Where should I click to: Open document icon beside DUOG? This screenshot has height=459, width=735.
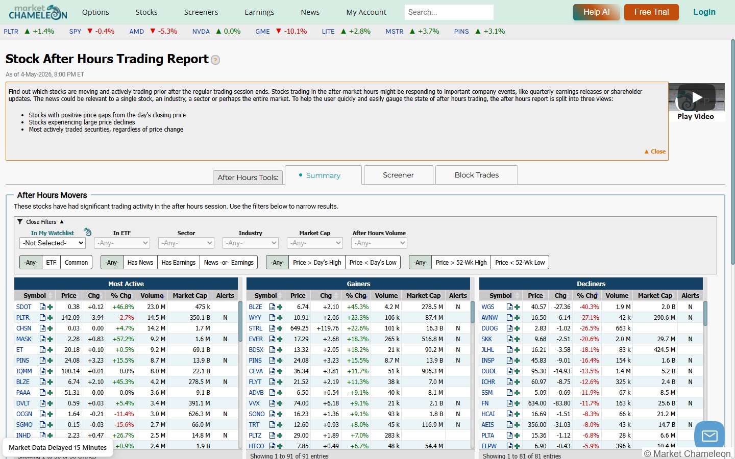pyautogui.click(x=510, y=328)
